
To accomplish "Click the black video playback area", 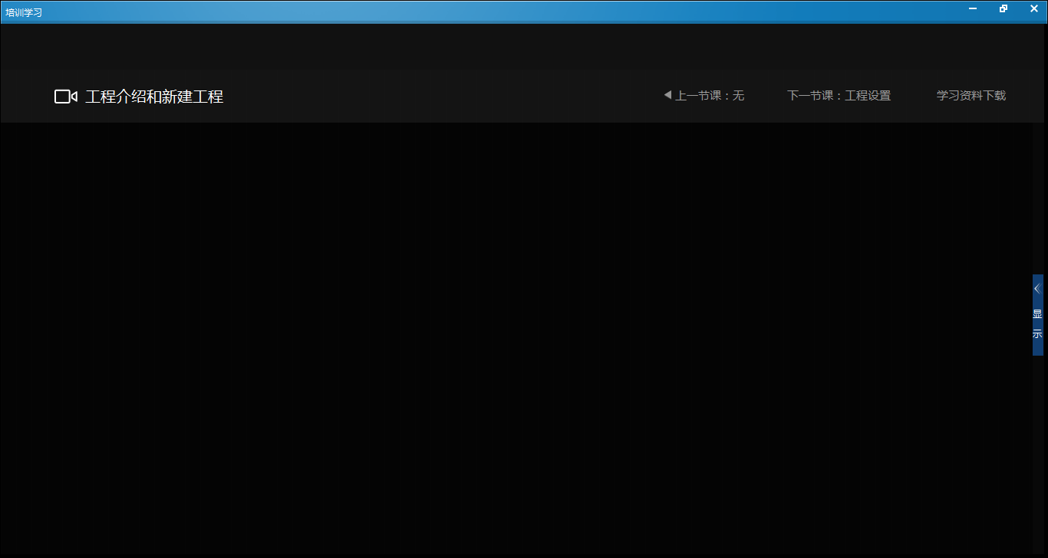I will 516,339.
